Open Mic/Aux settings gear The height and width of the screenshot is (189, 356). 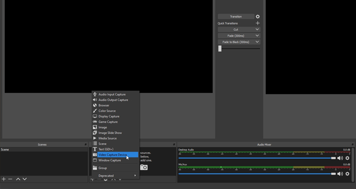(x=348, y=174)
